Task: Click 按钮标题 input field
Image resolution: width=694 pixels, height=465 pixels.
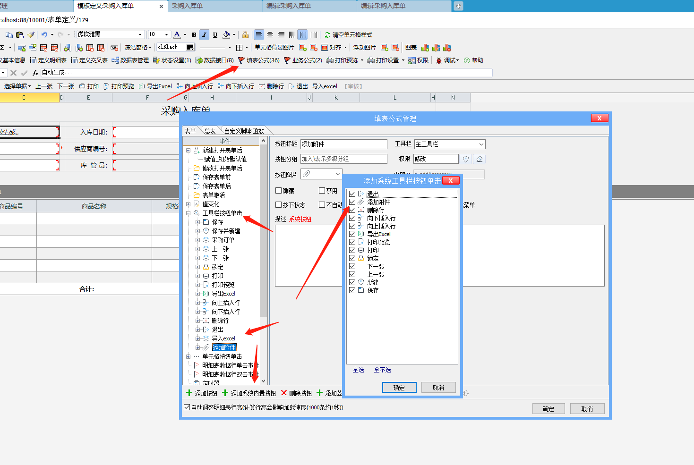Action: pos(344,144)
